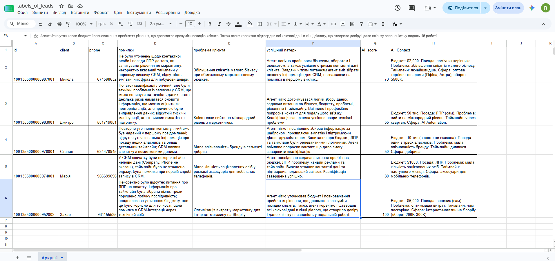Create a filter with funnel icon

point(362,24)
